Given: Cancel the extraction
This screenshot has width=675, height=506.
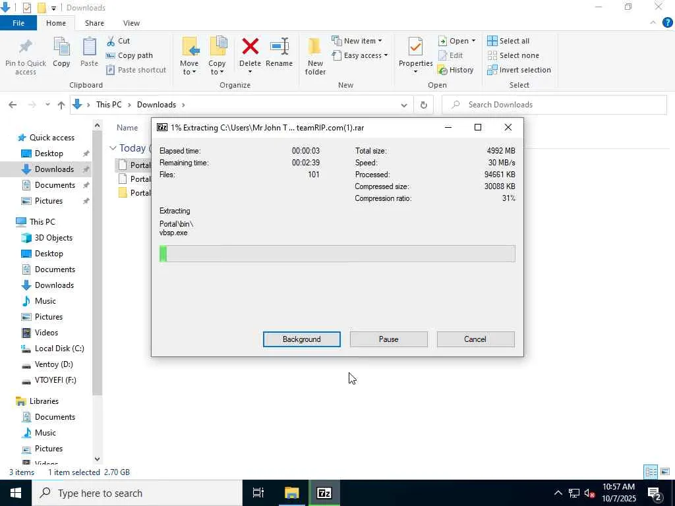Looking at the screenshot, I should [x=475, y=339].
